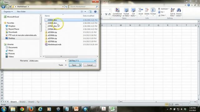Image resolution: width=200 pixels, height=112 pixels.
Task: Click the Open button
Action: coord(74,65)
